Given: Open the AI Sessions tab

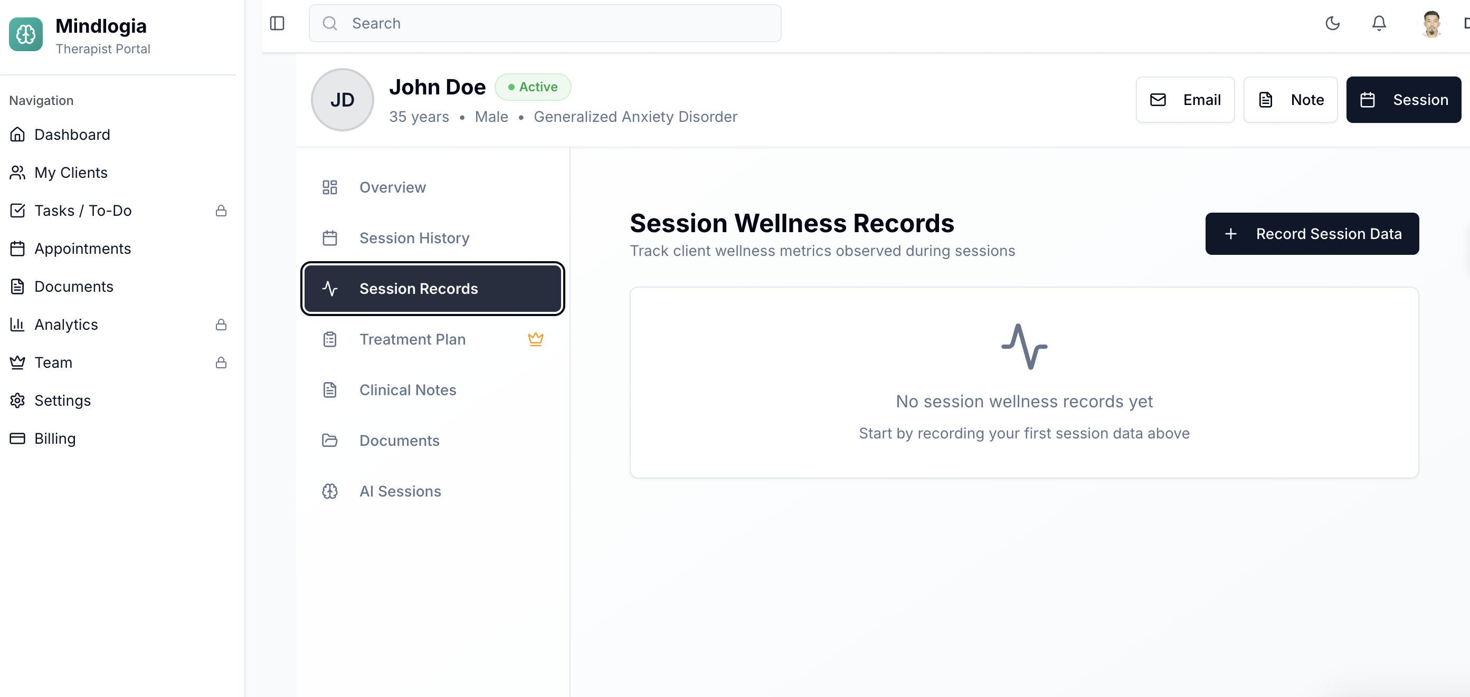Looking at the screenshot, I should (400, 491).
